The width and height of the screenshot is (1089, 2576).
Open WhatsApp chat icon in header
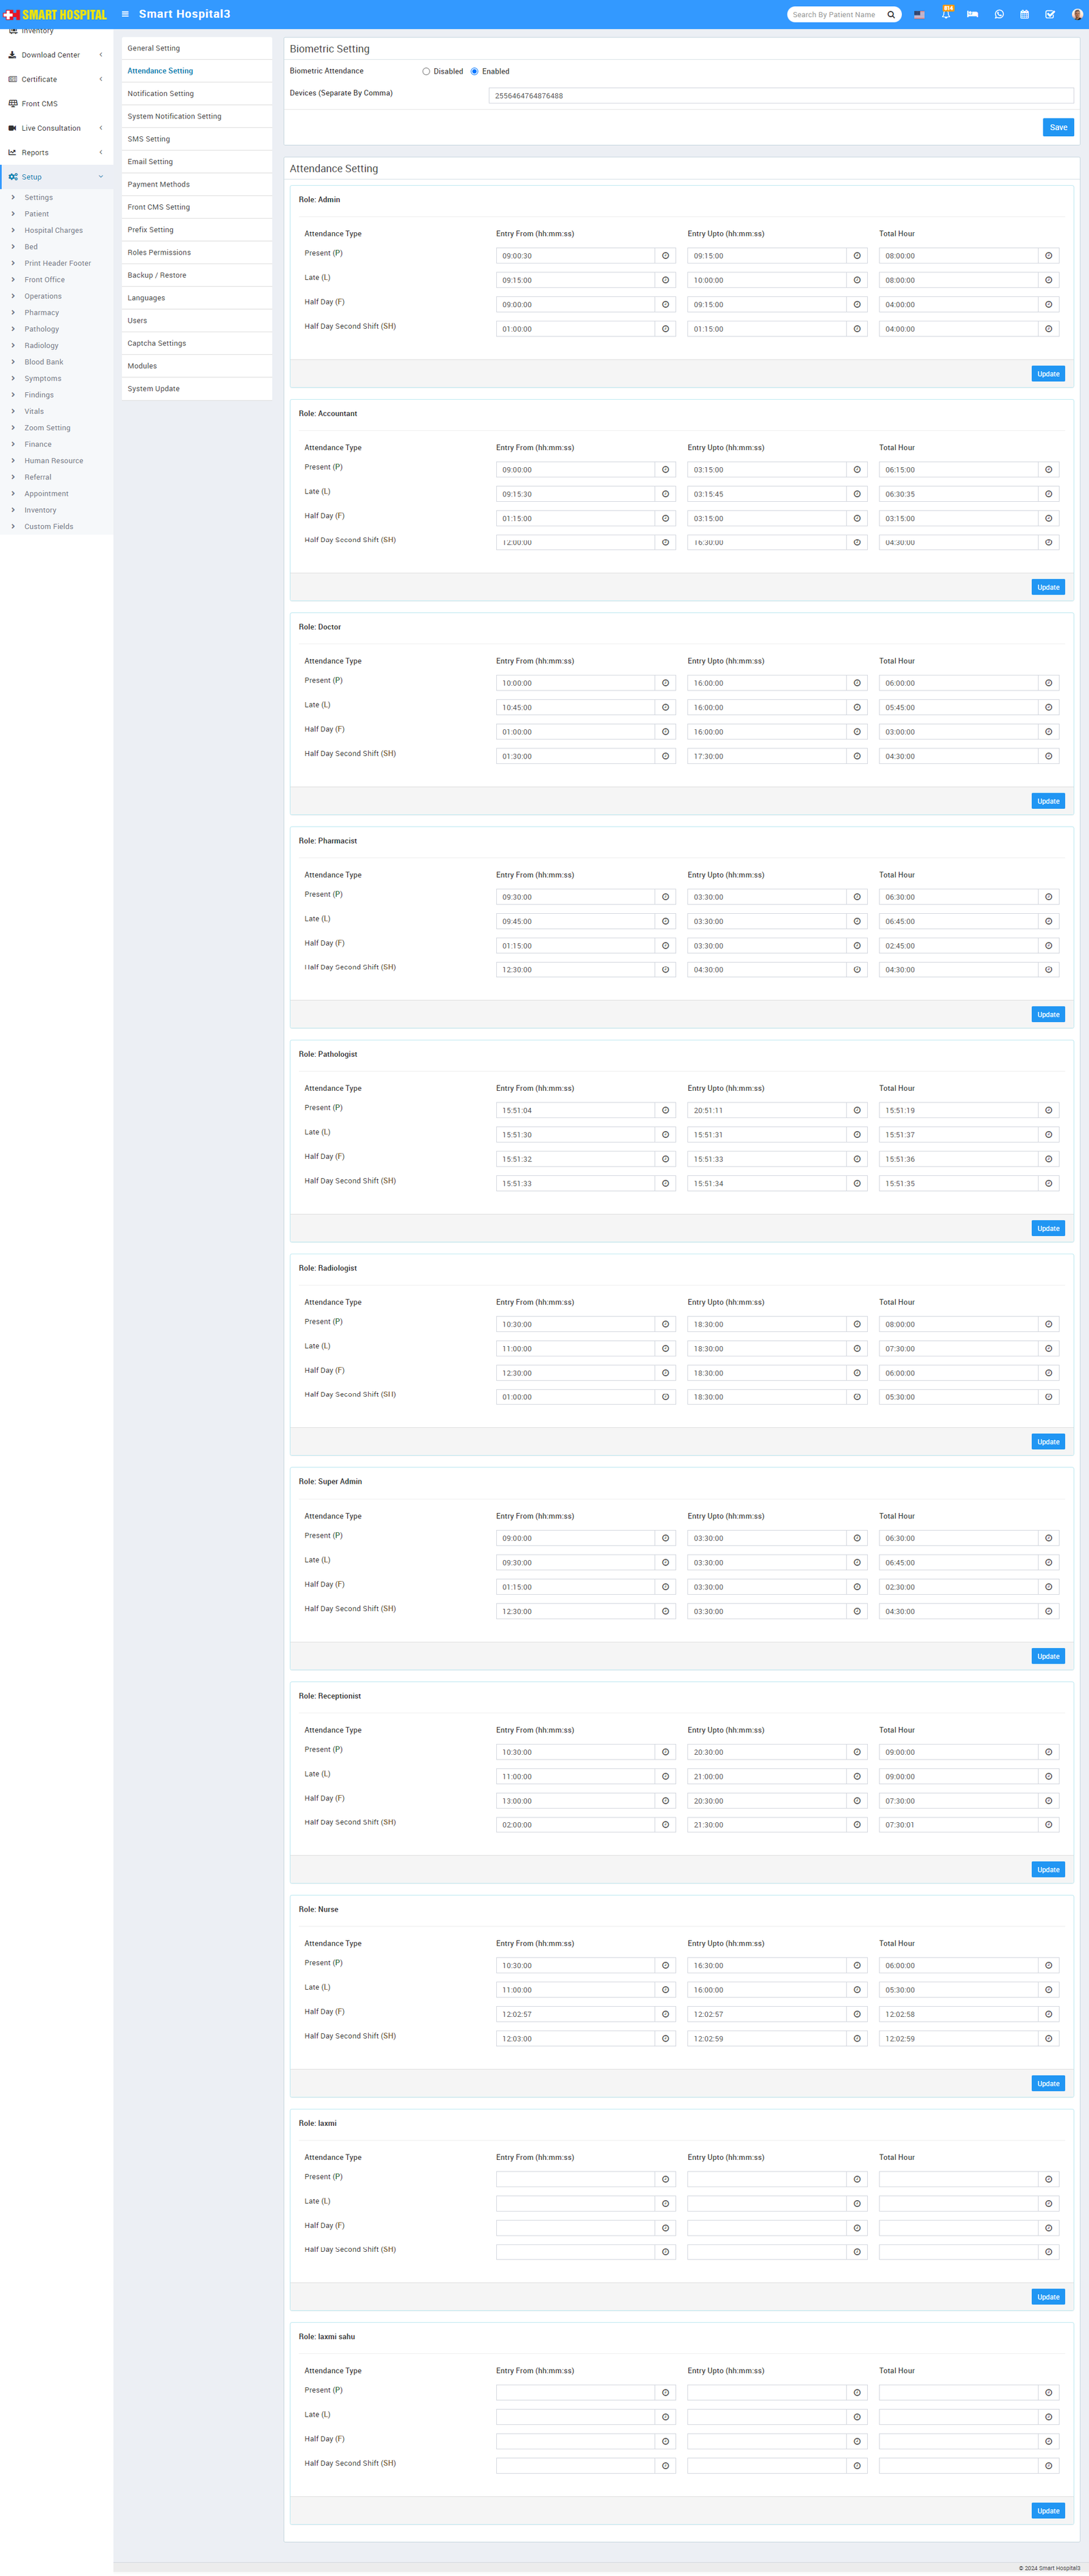coord(998,14)
